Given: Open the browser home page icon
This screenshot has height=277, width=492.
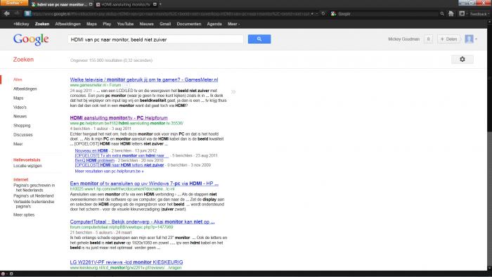Looking at the screenshot, I should [451, 13].
